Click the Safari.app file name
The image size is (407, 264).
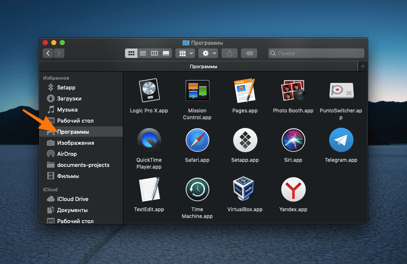tap(197, 160)
